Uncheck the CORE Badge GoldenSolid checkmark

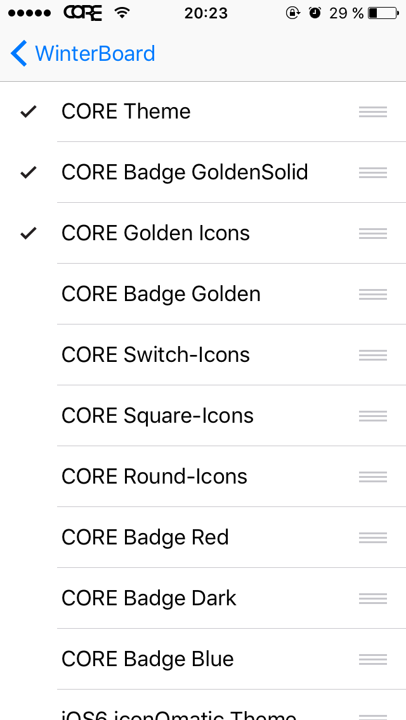[28, 172]
